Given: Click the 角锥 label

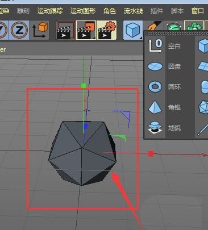Looking at the screenshot, I should click(174, 107).
